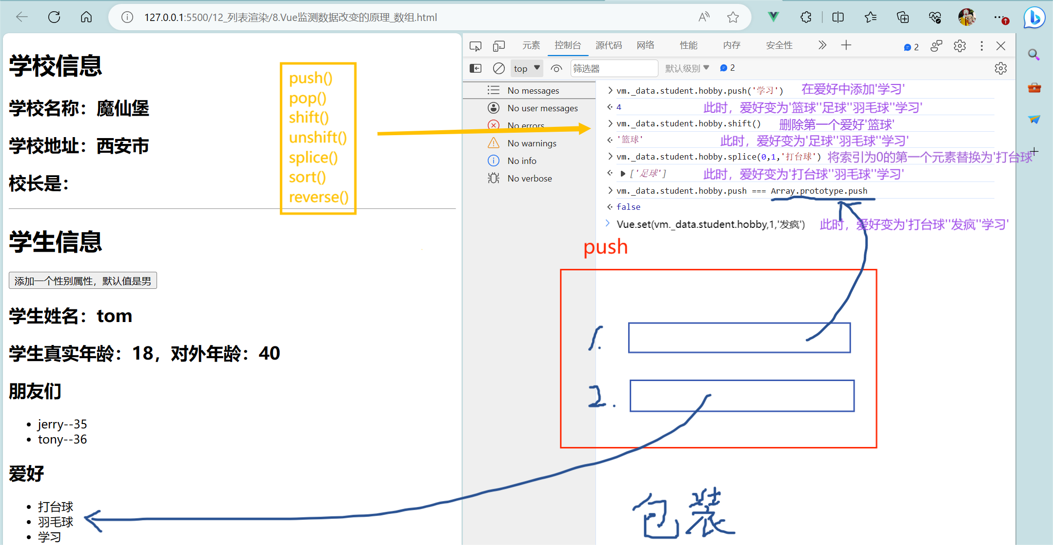Screen dimensions: 1053x545
Task: Click the 添加一个性别属性 button
Action: 84,281
